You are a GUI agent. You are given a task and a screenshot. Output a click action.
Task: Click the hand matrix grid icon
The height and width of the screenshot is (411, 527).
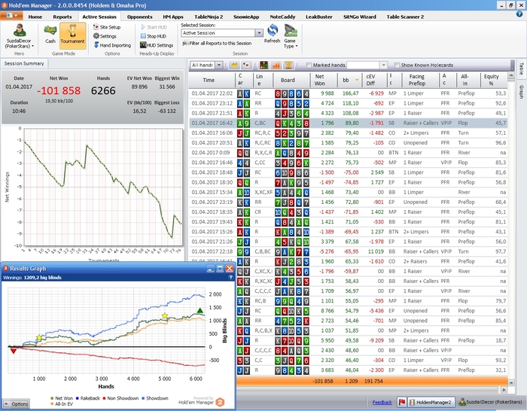(263, 65)
